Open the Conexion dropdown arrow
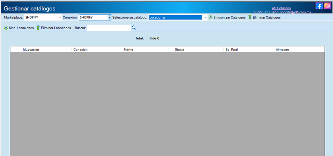The height and width of the screenshot is (156, 333). 109,18
